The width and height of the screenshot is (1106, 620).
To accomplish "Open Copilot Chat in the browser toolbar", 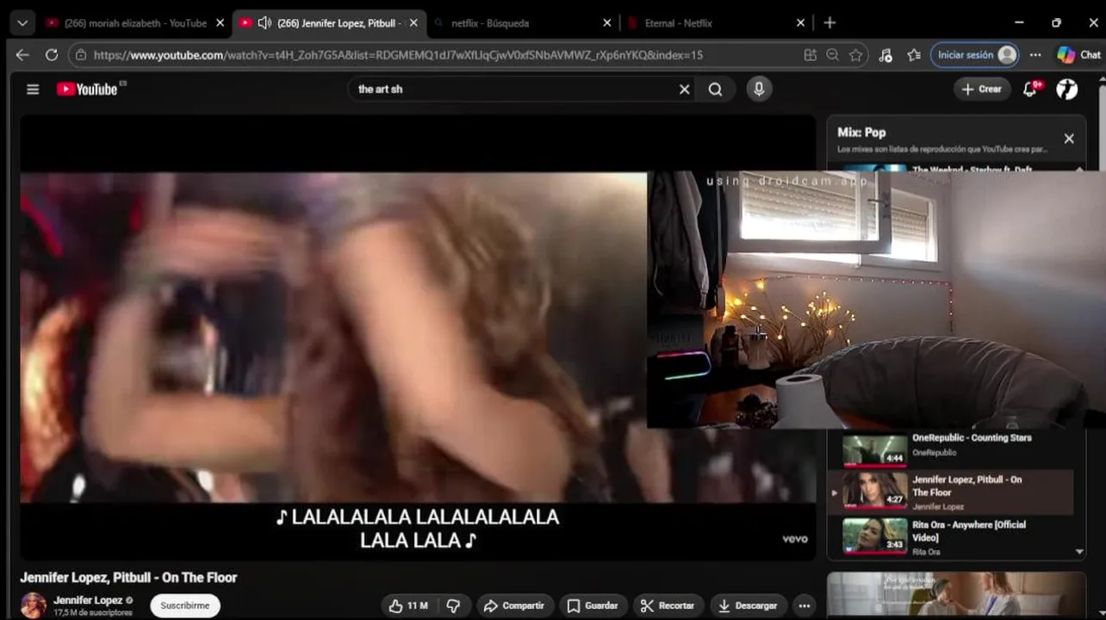I will pyautogui.click(x=1078, y=54).
